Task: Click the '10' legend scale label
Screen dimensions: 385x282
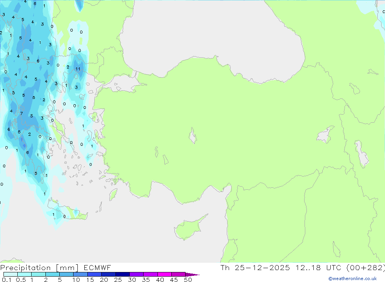Action: point(76,280)
